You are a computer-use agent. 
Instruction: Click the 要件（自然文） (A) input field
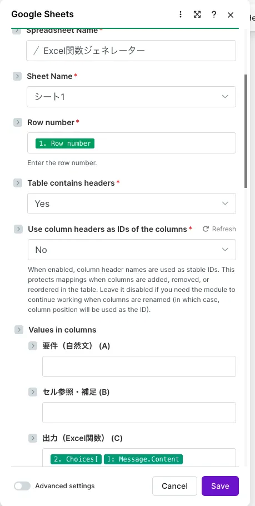coord(139,366)
